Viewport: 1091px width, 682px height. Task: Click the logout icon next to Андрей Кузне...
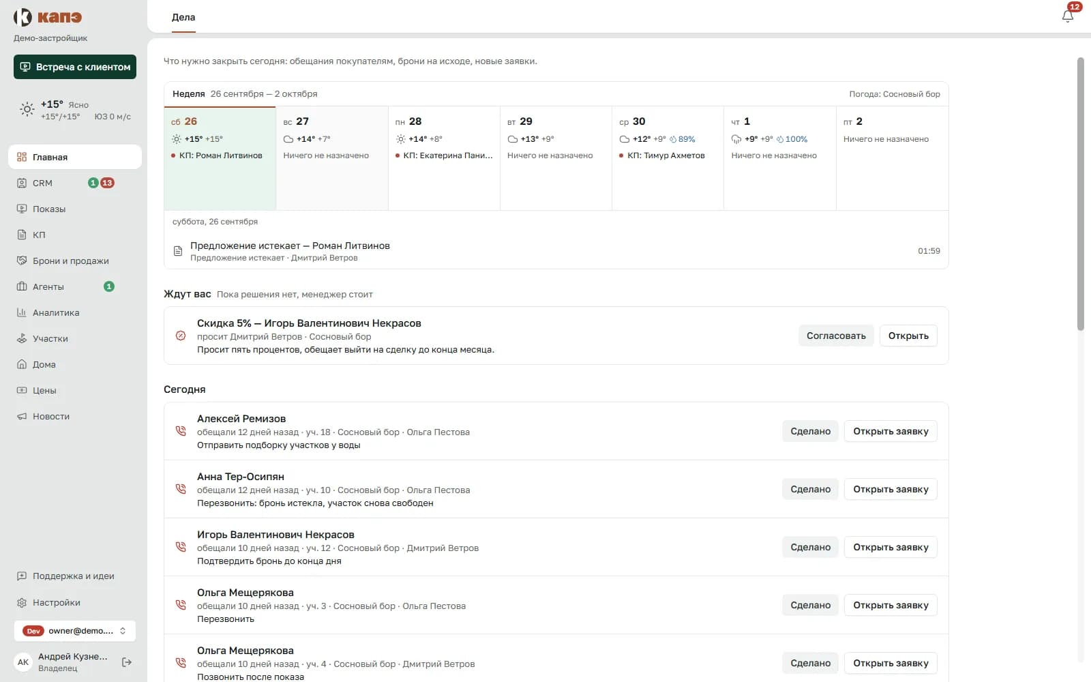127,662
